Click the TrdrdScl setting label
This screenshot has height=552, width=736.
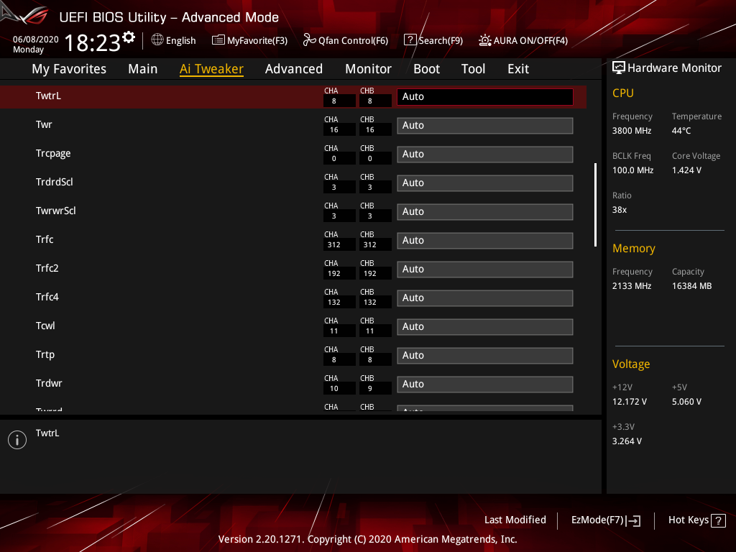[55, 182]
